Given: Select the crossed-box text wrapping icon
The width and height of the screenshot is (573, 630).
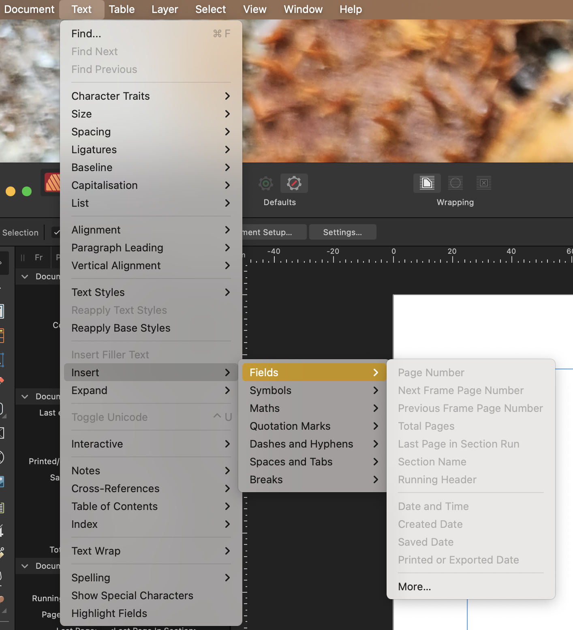Looking at the screenshot, I should coord(483,183).
